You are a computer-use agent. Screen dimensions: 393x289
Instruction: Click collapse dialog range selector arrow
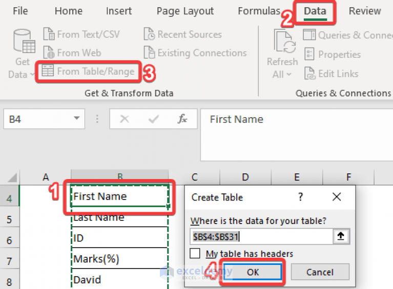[341, 236]
